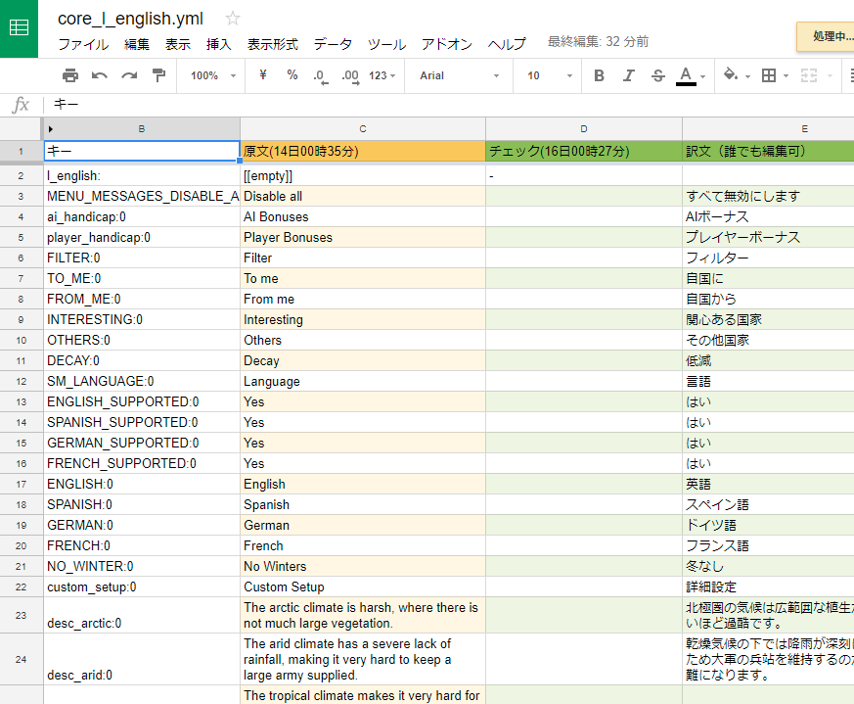This screenshot has width=854, height=704.
Task: Select cell 原文(14日00時35分)
Action: point(363,151)
